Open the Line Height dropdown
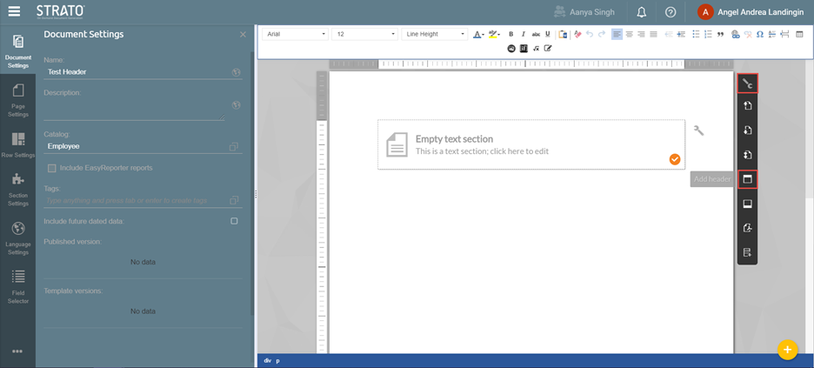Viewport: 814px width, 368px height. click(435, 34)
